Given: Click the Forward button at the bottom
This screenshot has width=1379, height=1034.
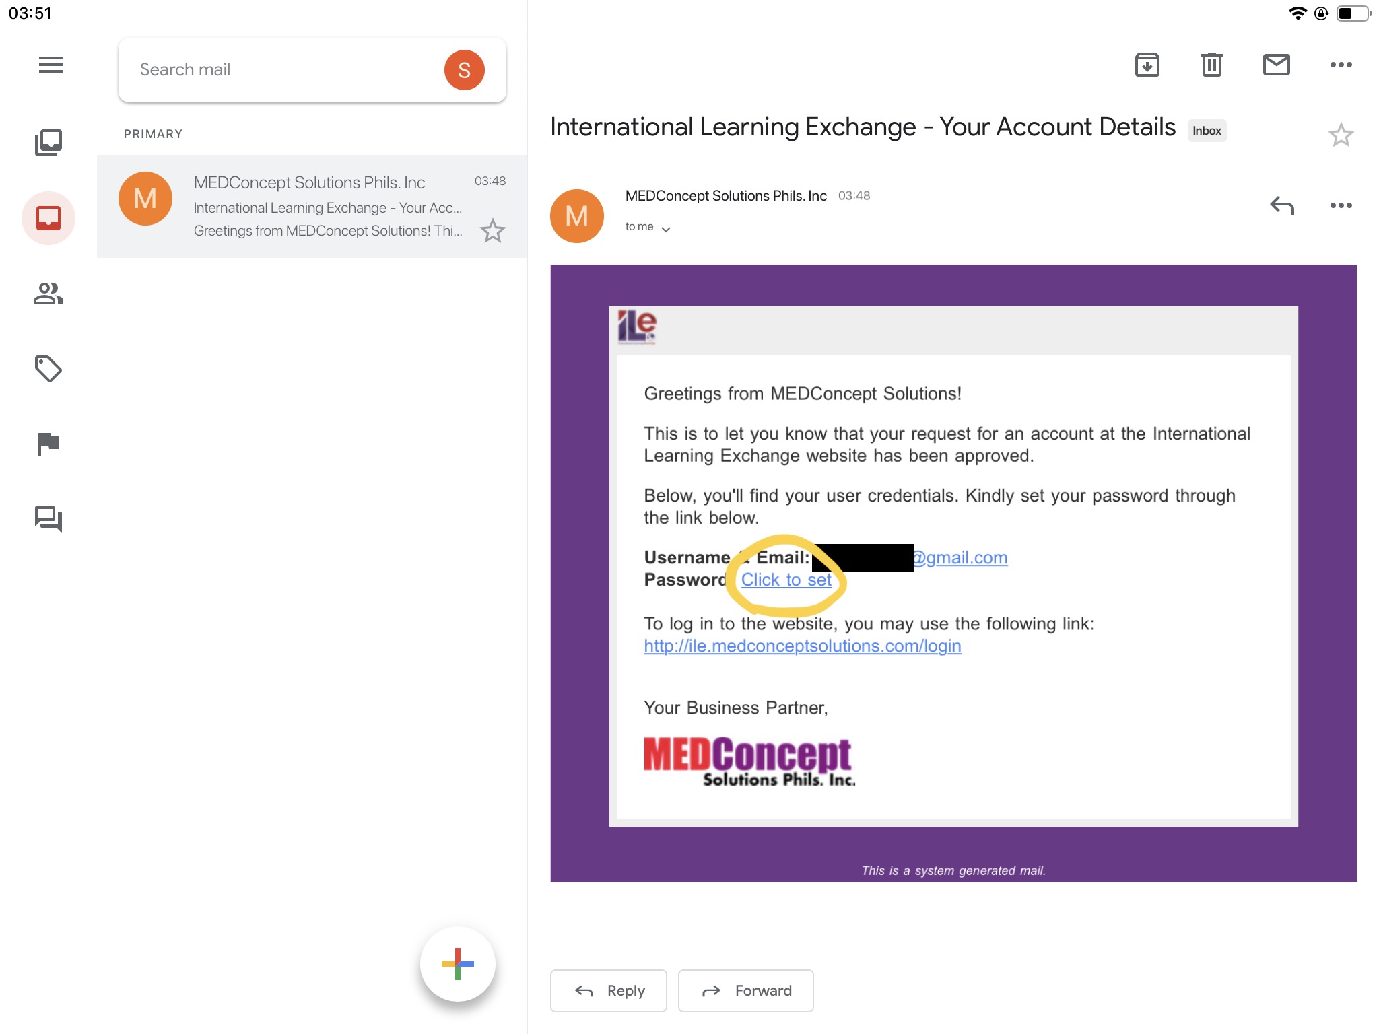Looking at the screenshot, I should point(746,990).
